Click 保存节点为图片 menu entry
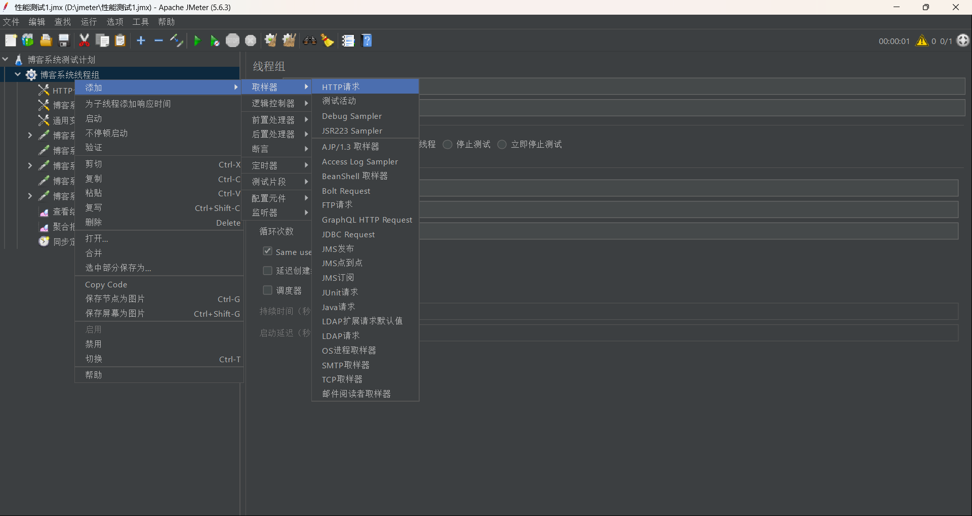Viewport: 972px width, 516px height. tap(159, 299)
